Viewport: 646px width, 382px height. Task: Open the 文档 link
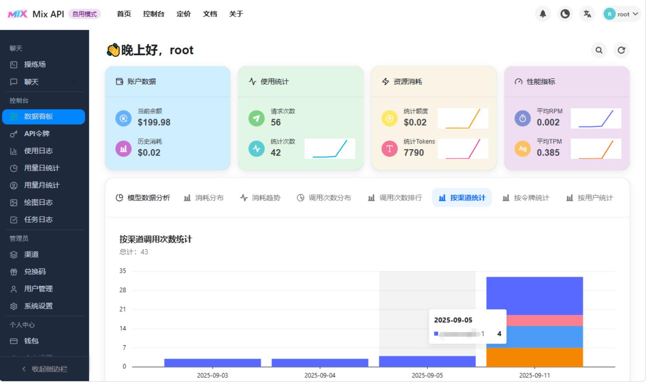(210, 14)
